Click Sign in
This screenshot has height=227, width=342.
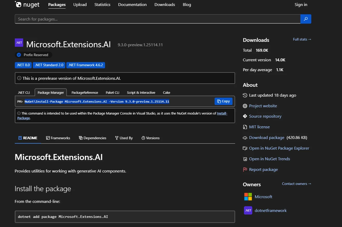pos(301,5)
